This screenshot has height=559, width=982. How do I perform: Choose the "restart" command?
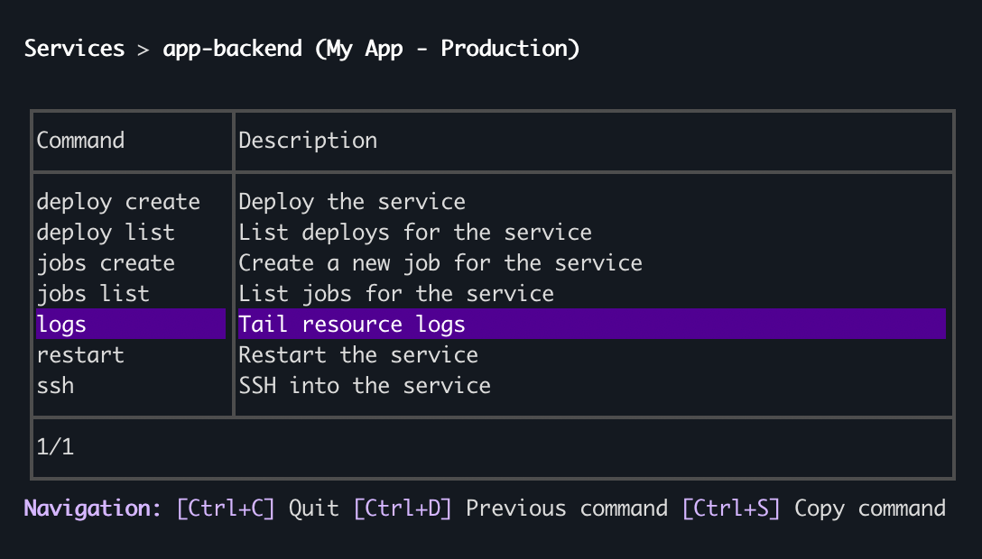(80, 355)
